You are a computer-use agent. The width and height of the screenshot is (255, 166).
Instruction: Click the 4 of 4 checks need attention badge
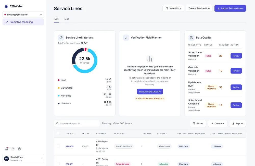[150, 98]
